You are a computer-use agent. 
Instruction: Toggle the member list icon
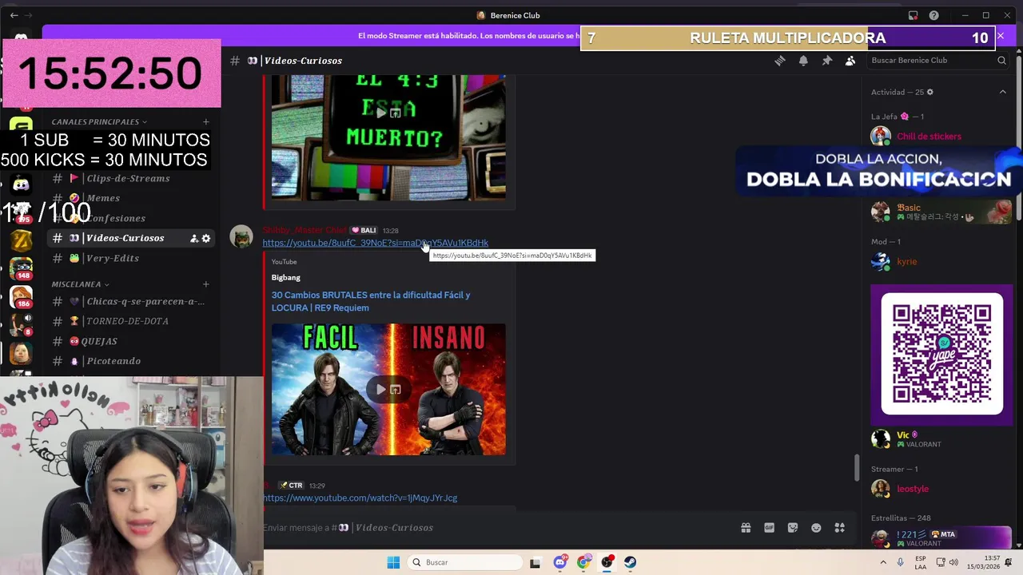[x=850, y=61]
